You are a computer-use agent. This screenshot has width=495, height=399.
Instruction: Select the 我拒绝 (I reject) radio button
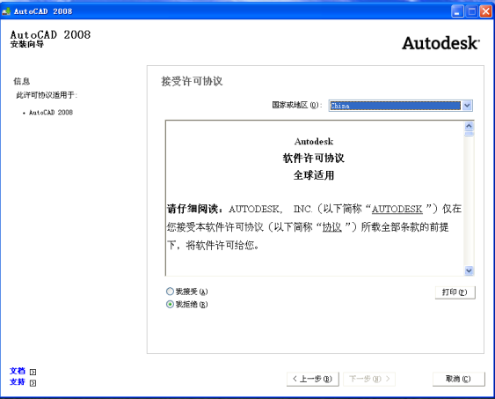pyautogui.click(x=170, y=304)
